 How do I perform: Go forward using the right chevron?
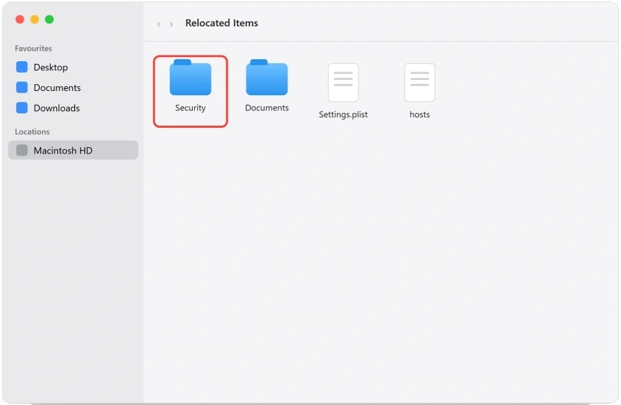click(x=171, y=24)
